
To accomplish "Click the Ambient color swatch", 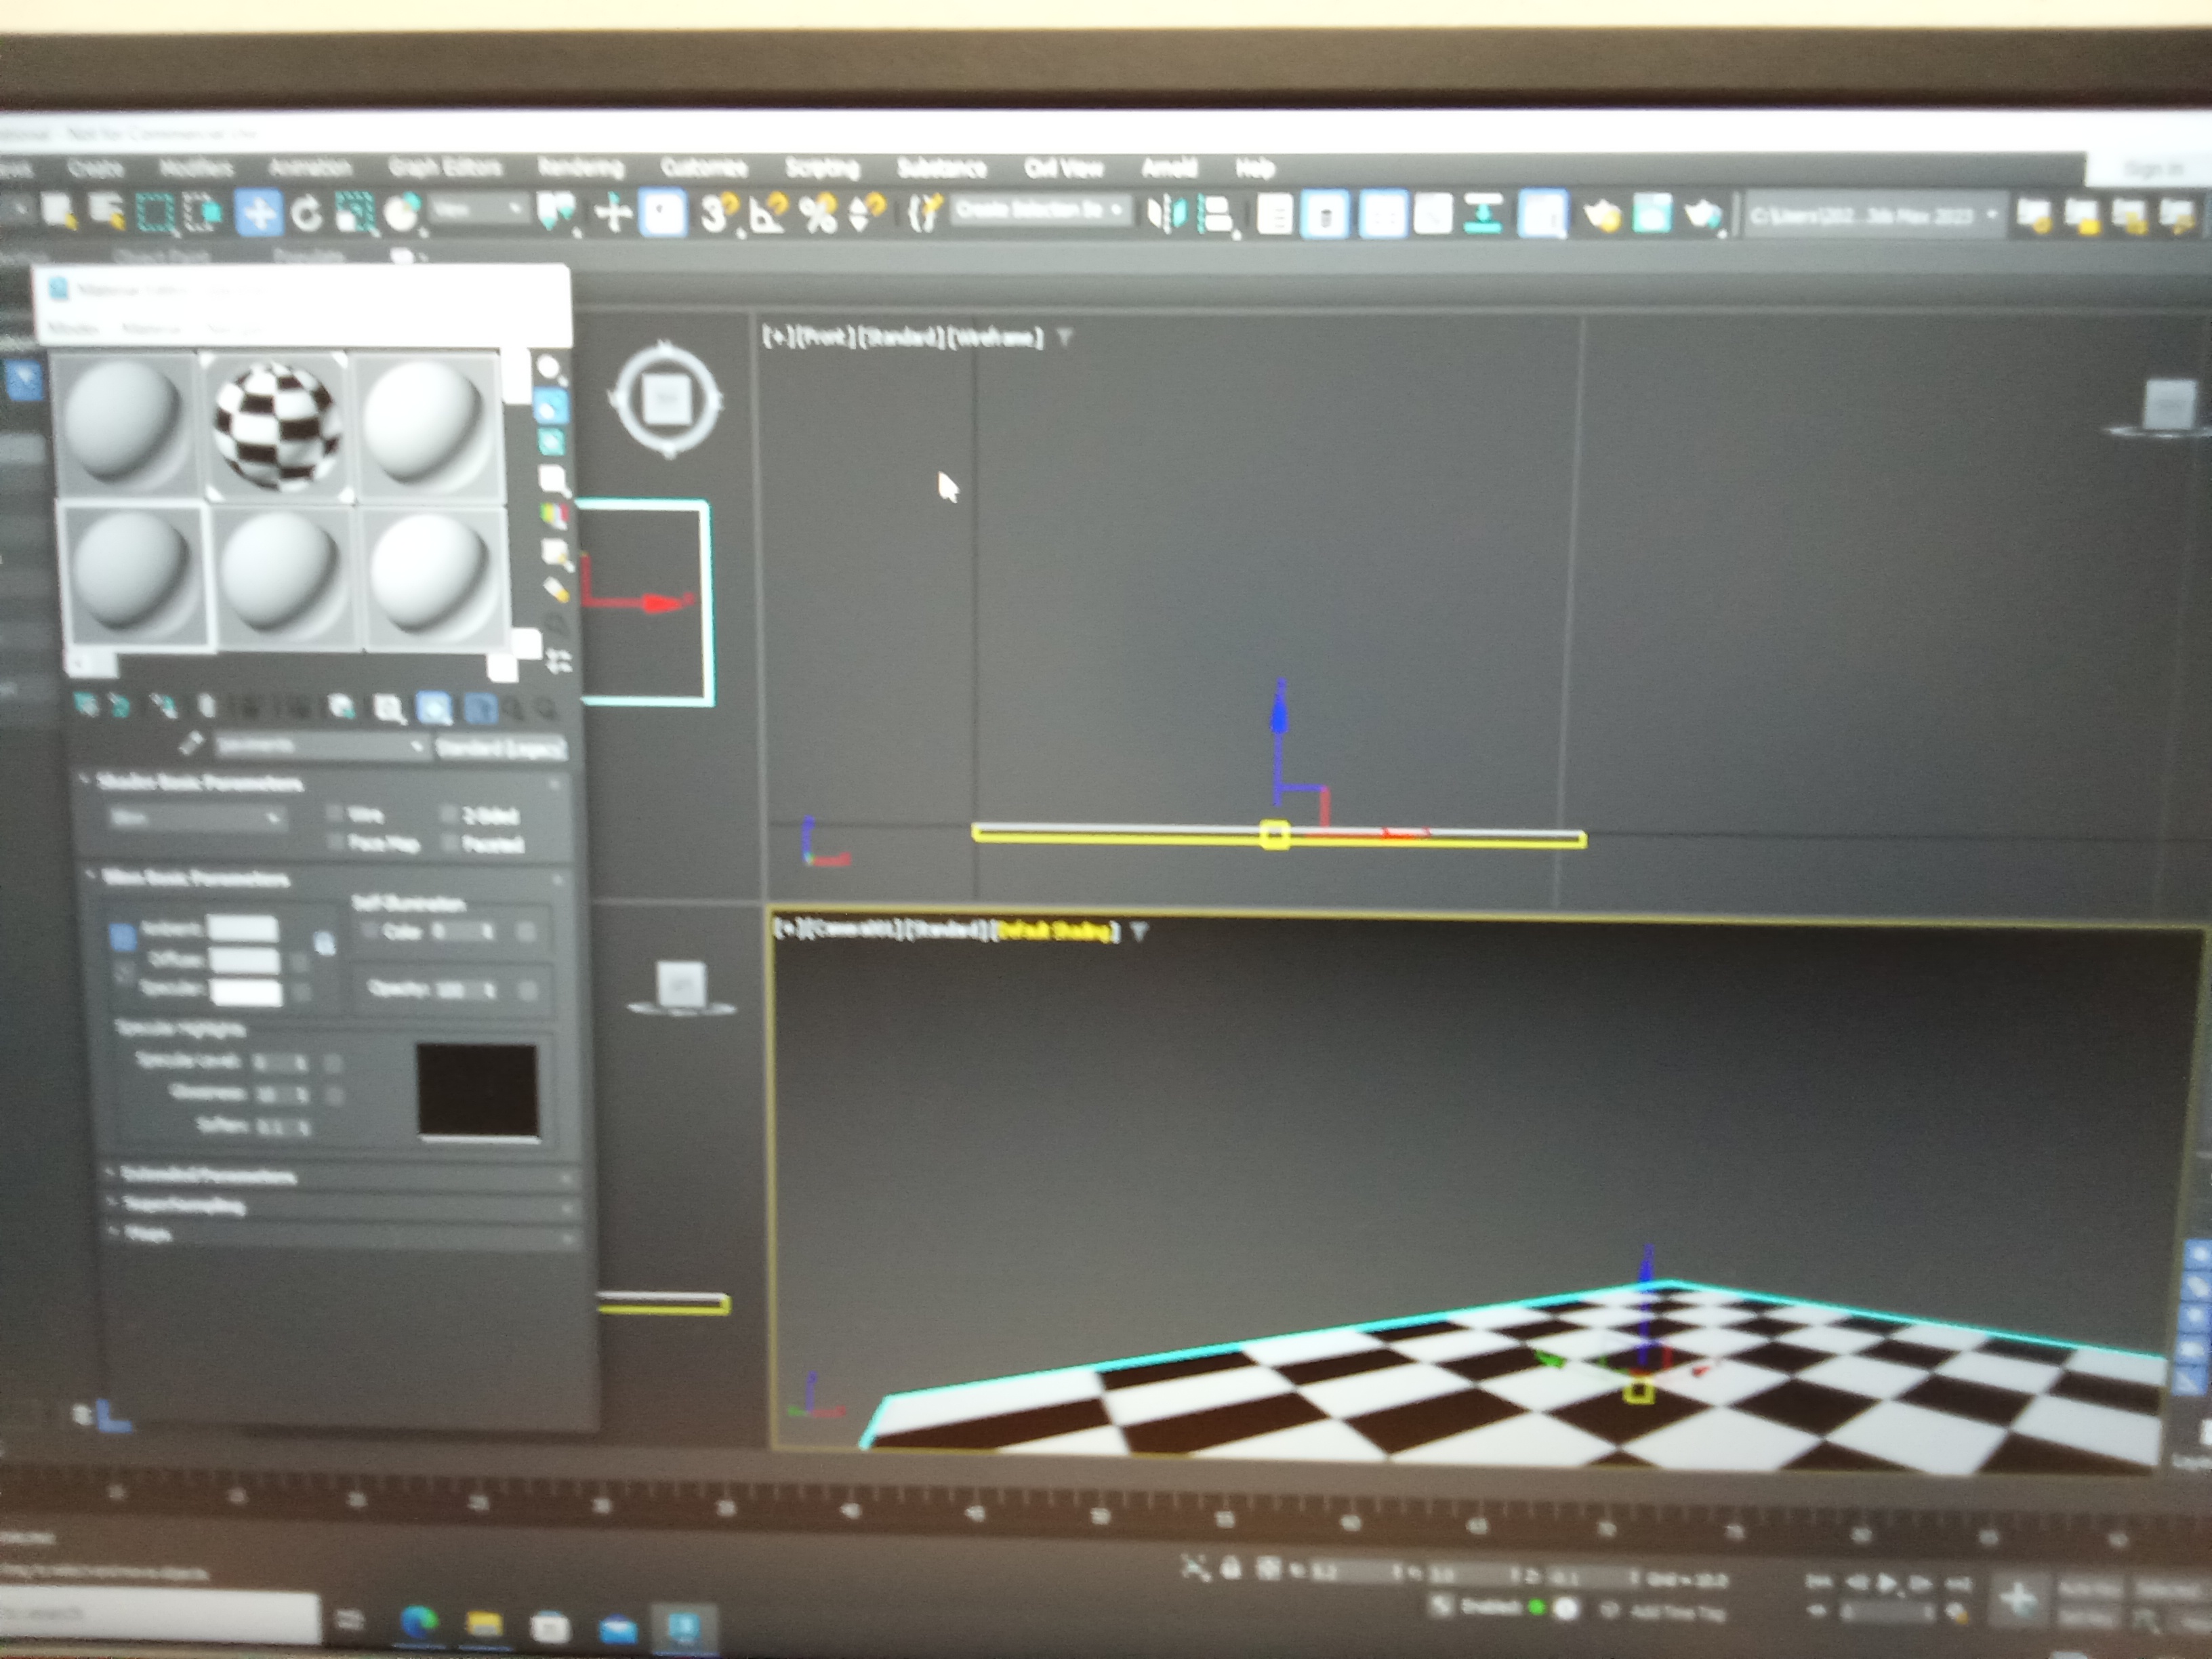I will point(242,928).
